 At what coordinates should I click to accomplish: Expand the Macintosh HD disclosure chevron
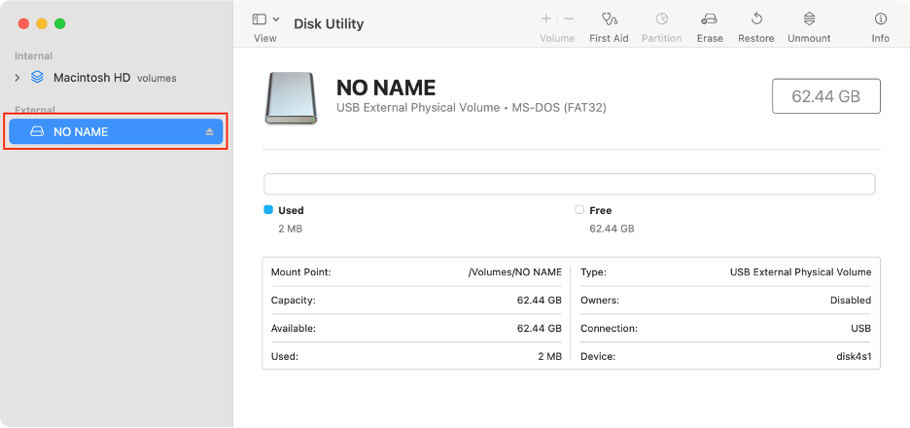[17, 77]
